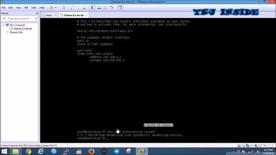Image resolution: width=276 pixels, height=155 pixels.
Task: Switch to Unity mode icon
Action: click(112, 8)
